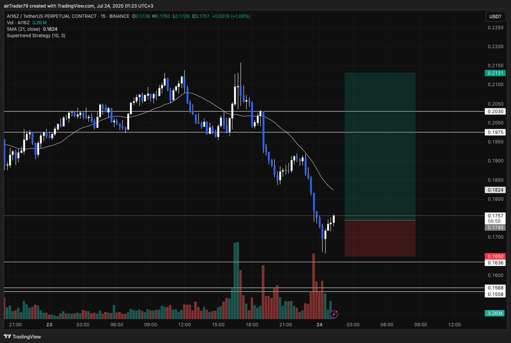Select the green profit zone of long position
511x343 pixels.
[x=380, y=147]
